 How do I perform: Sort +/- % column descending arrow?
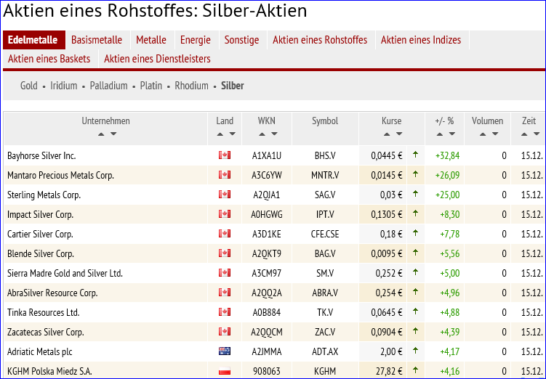(451, 134)
